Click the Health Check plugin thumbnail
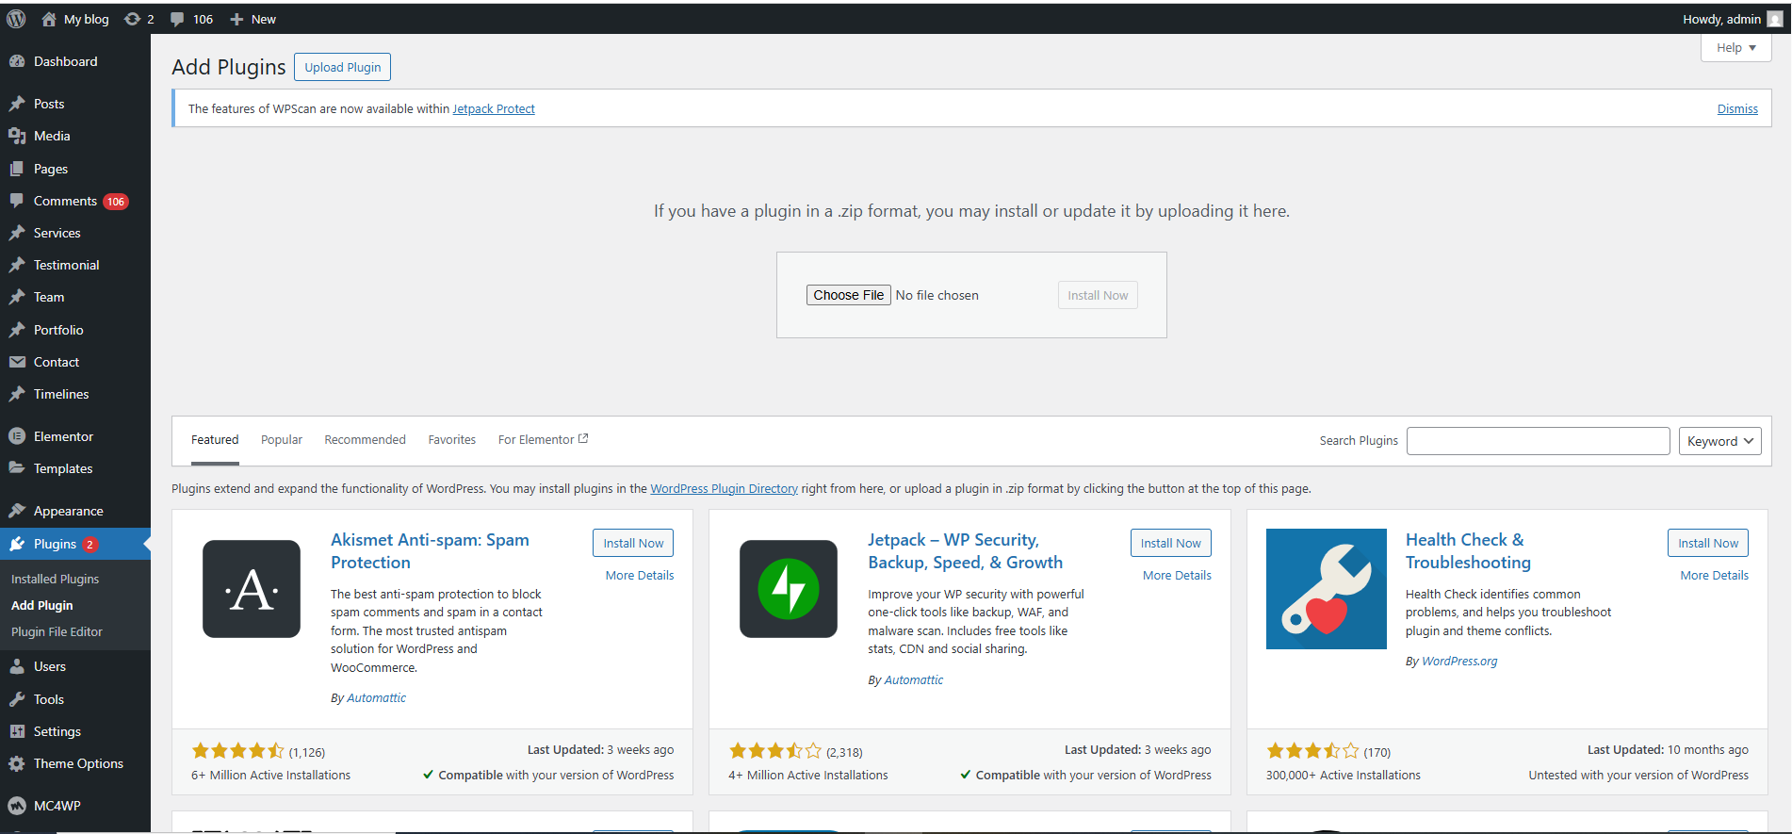Viewport: 1792px width, 834px height. pos(1326,589)
